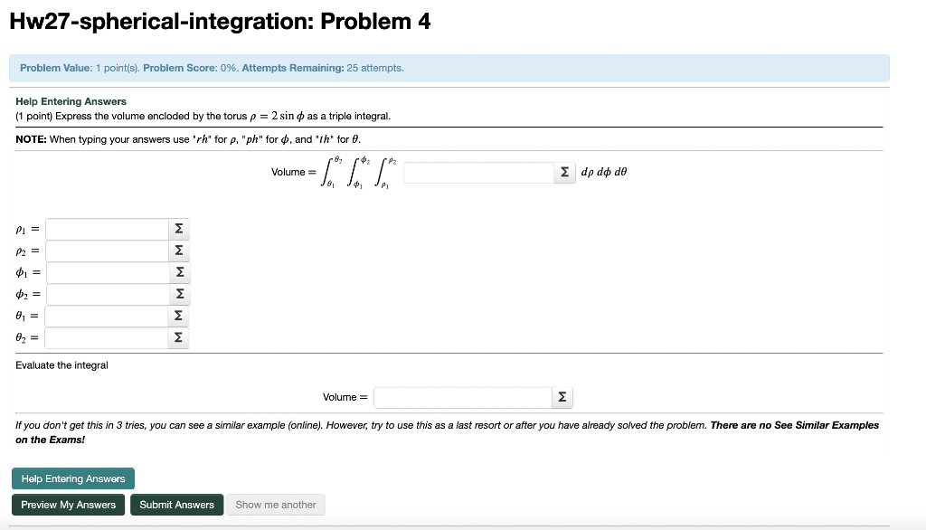Screen dimensions: 926x530
Task: Click the Submit Answers button
Action: (x=176, y=505)
